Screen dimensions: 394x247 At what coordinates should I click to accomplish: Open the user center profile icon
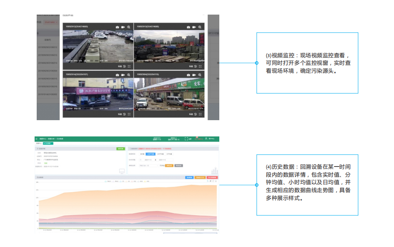(206, 139)
